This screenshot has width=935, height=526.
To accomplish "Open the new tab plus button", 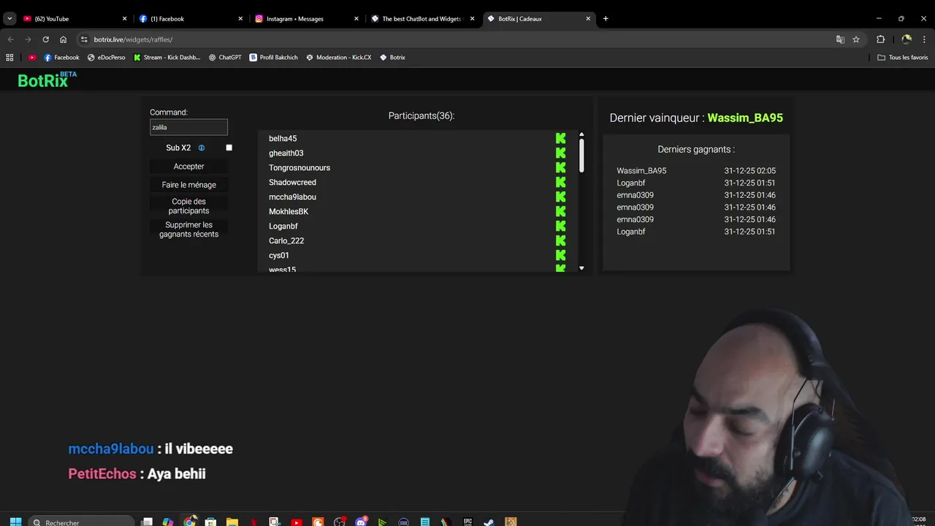I will [x=606, y=18].
